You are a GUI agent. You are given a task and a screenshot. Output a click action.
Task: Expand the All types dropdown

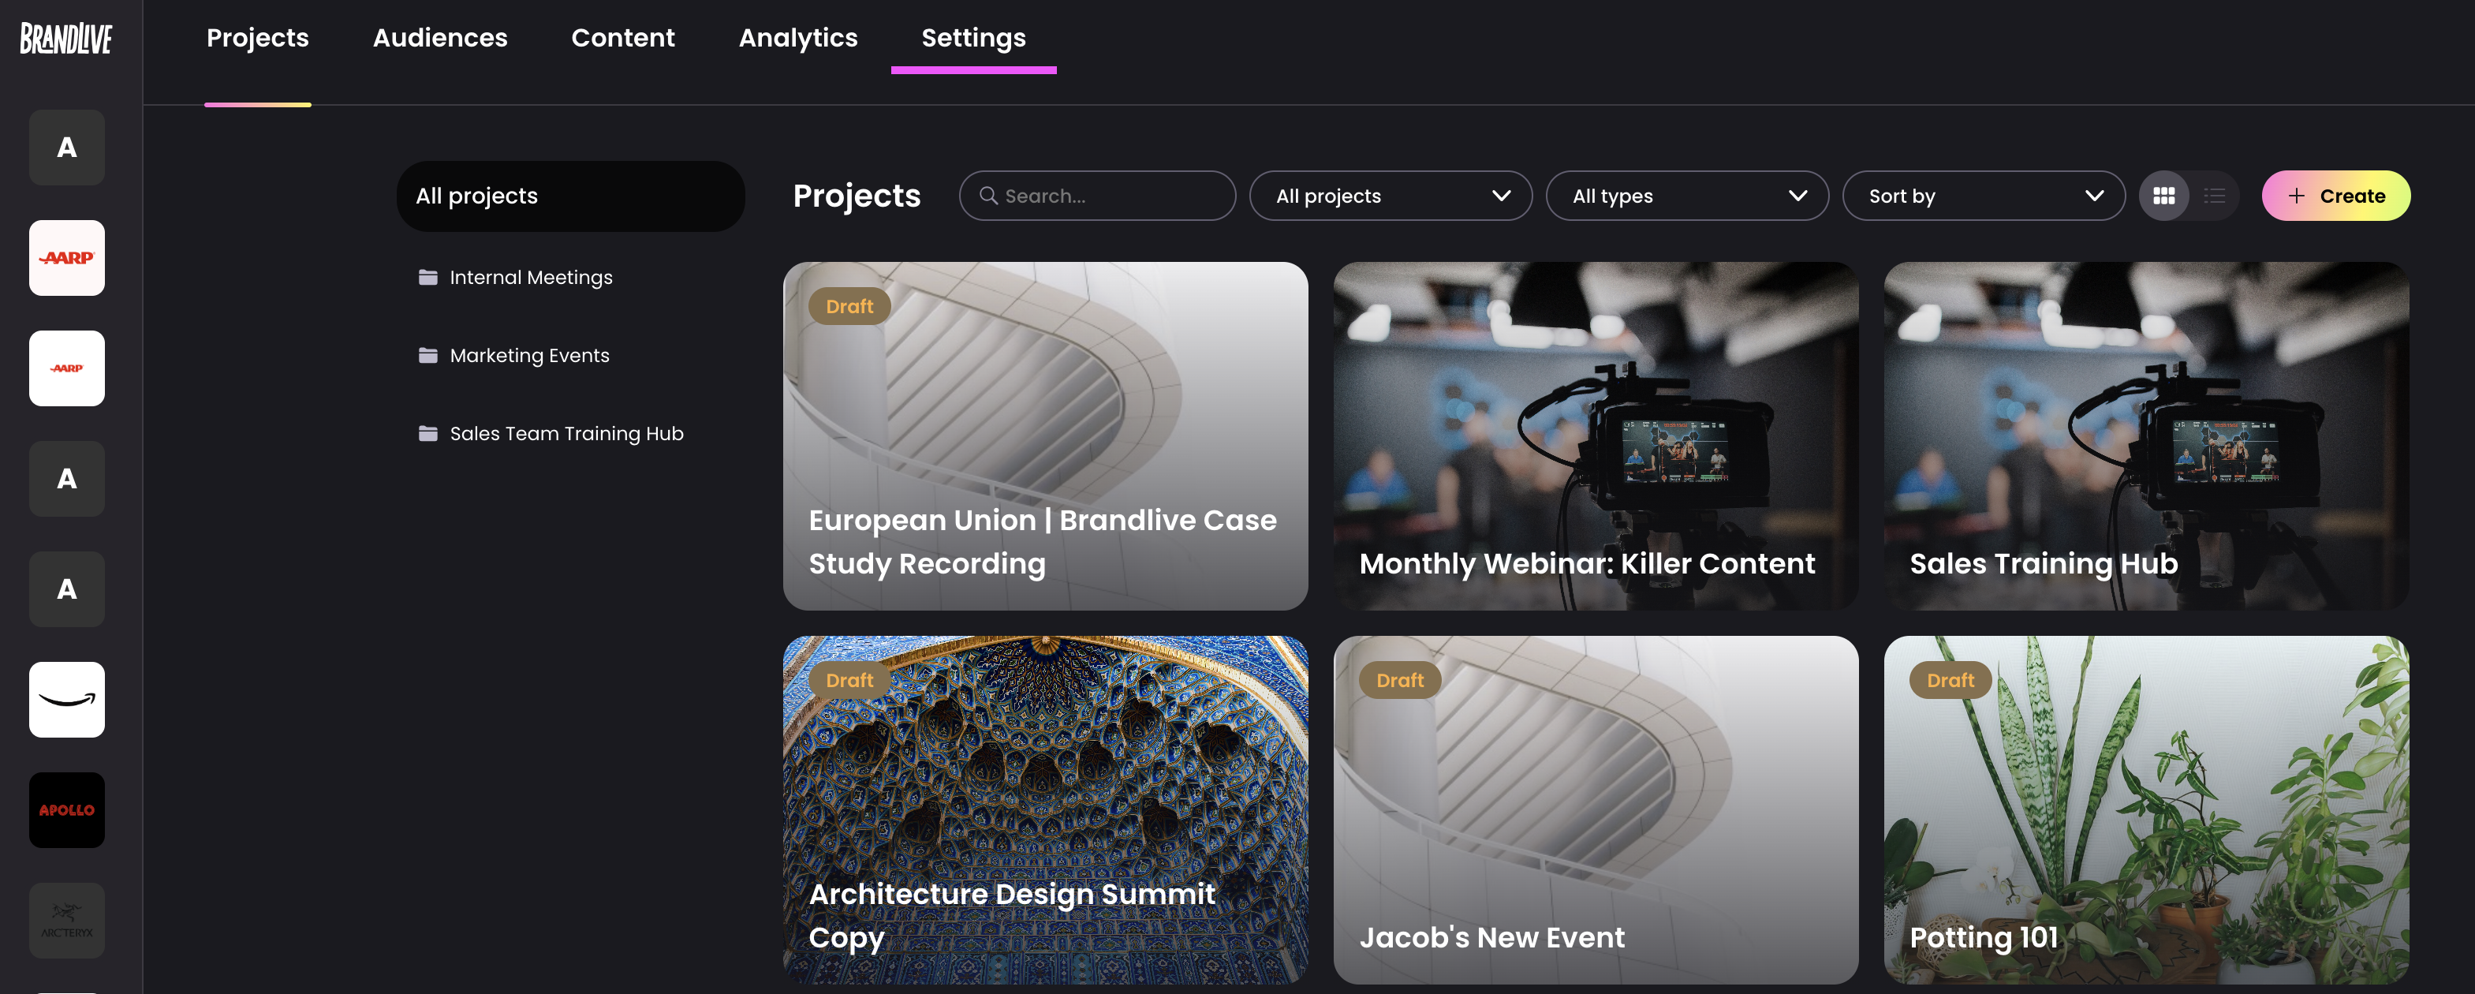click(x=1686, y=196)
